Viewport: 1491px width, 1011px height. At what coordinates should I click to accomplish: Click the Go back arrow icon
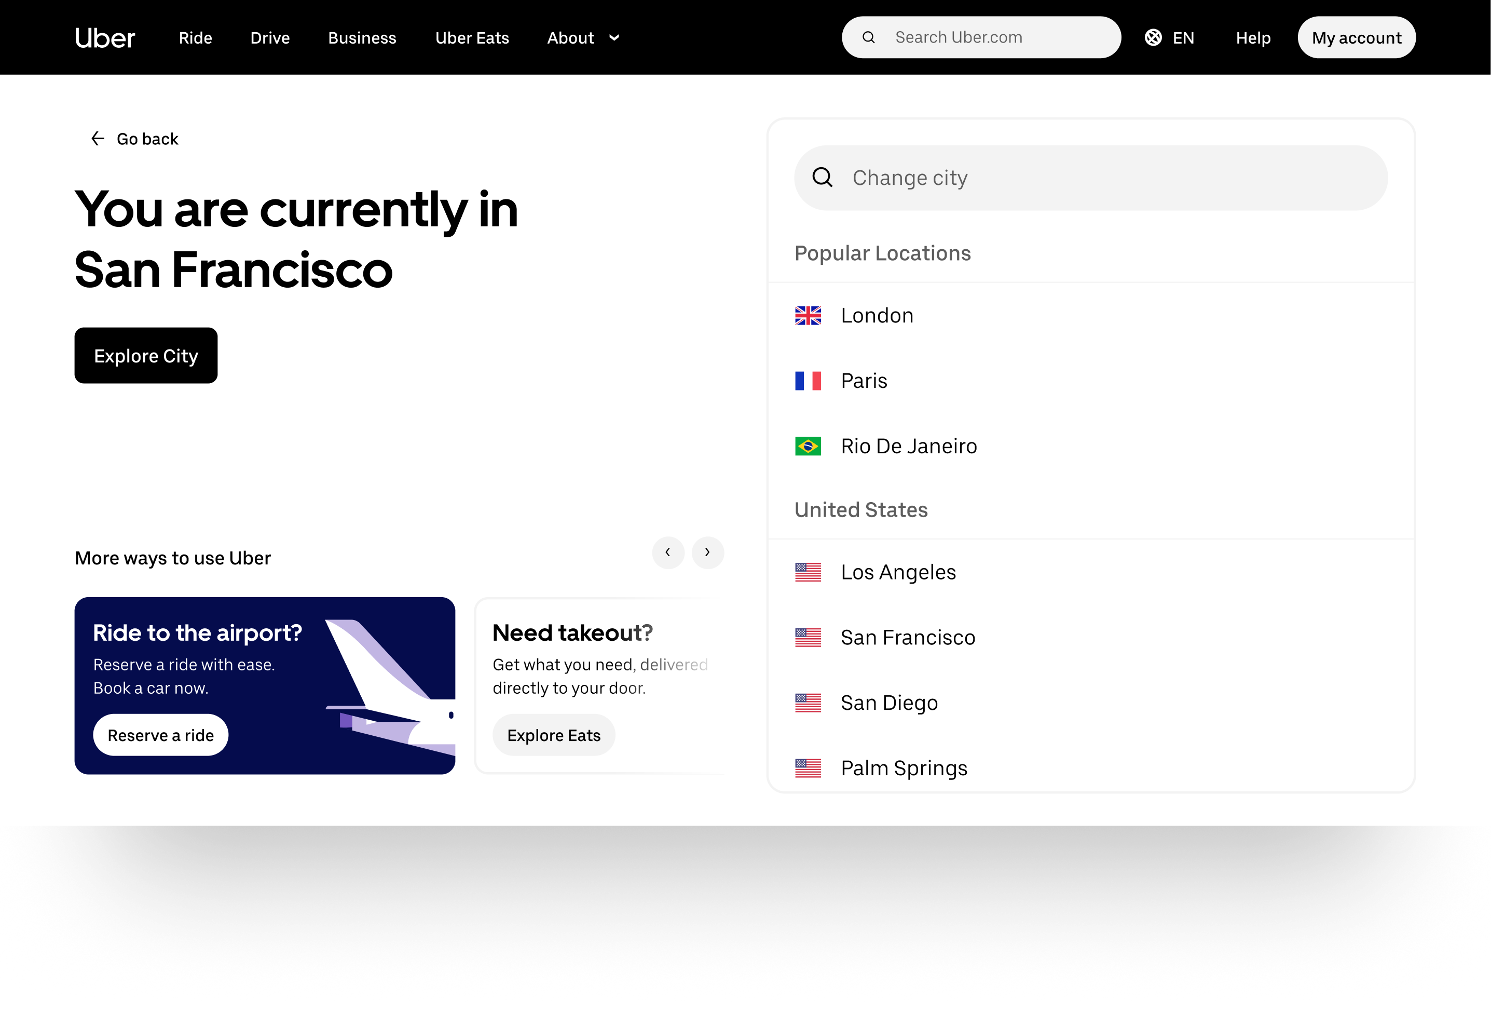(98, 139)
